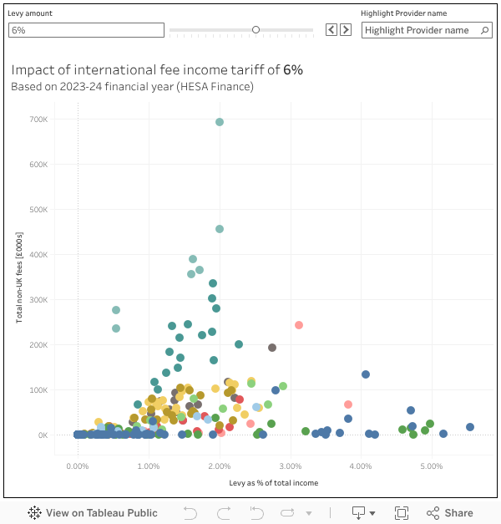Select the pink data point near 3% levy

point(299,325)
